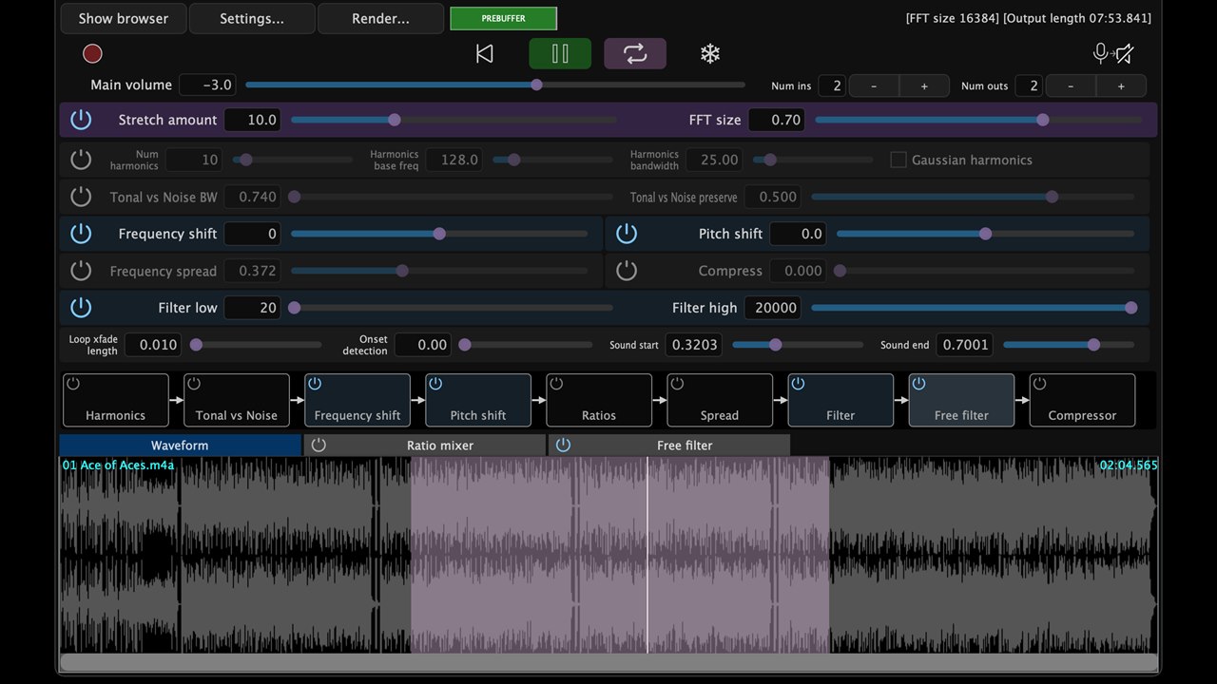Enable the Compress power toggle
Screen dimensions: 1217x684
(x=627, y=271)
